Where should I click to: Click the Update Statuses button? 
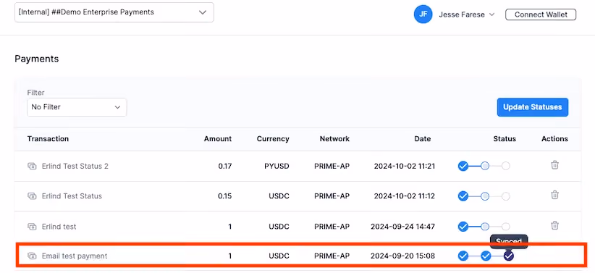click(533, 107)
